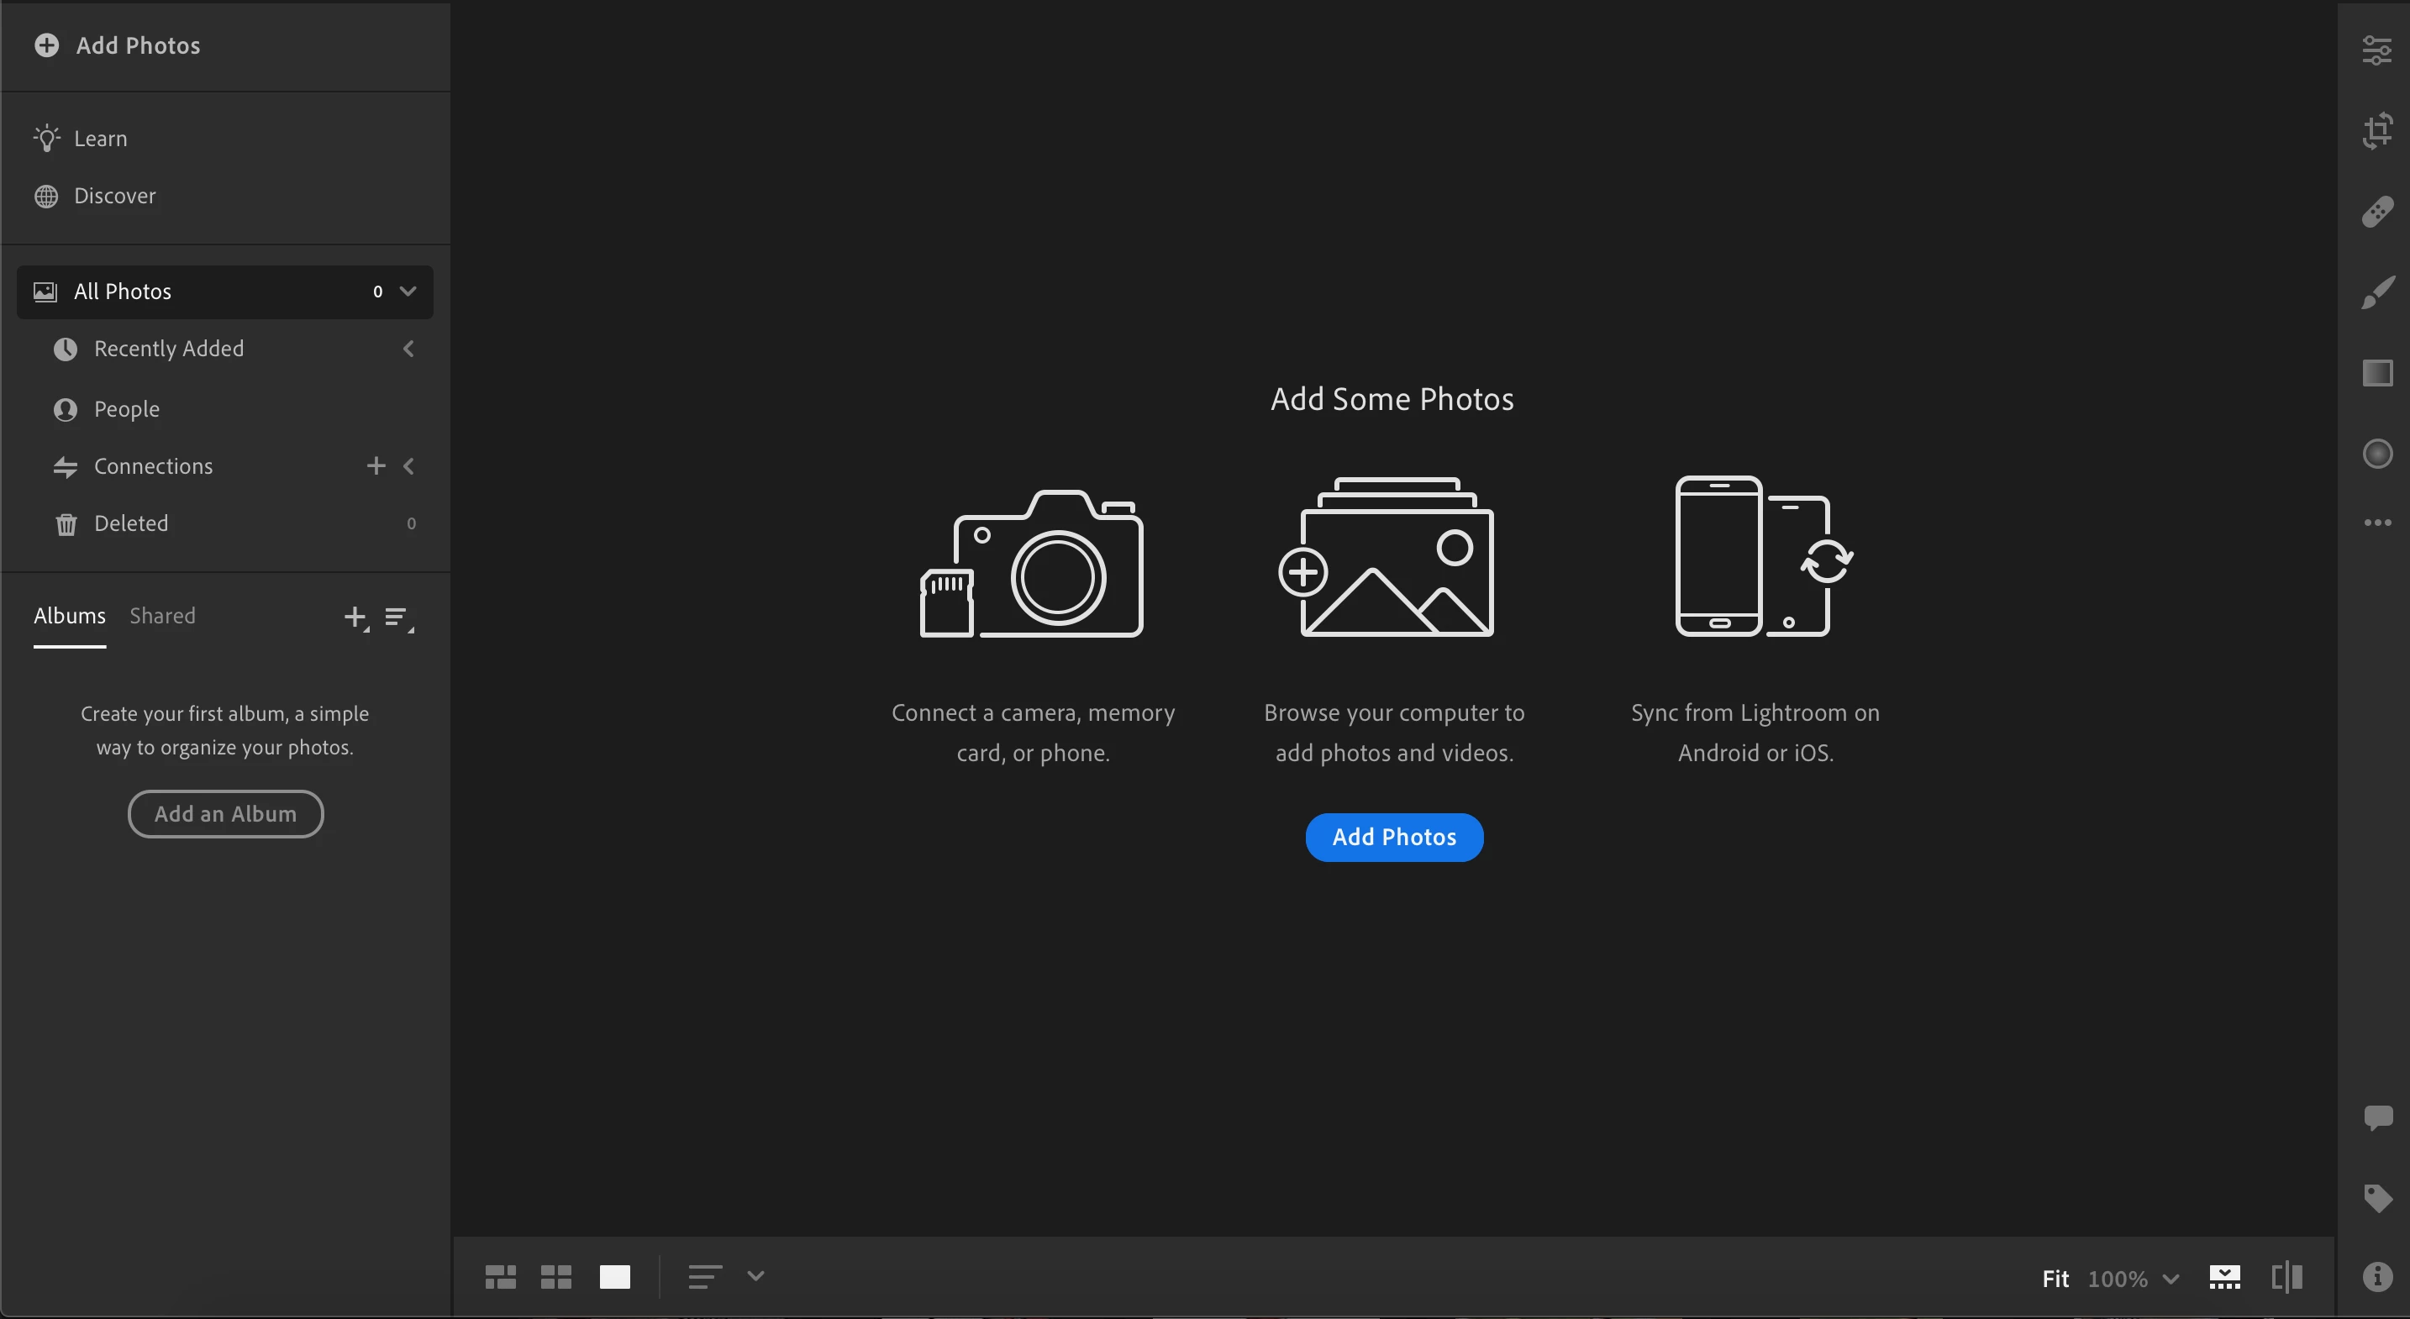Select the Crop and Rotate tool
Screen dimensions: 2410x1319
click(2377, 131)
